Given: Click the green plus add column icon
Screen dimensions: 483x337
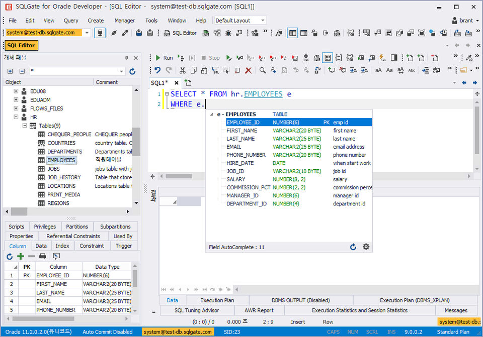Looking at the screenshot, I should (21, 256).
